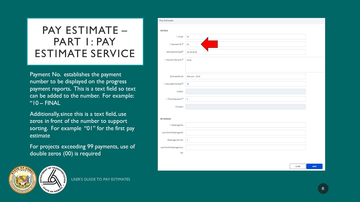Click the CLOSE button
The height and width of the screenshot is (202, 360).
tap(298, 166)
